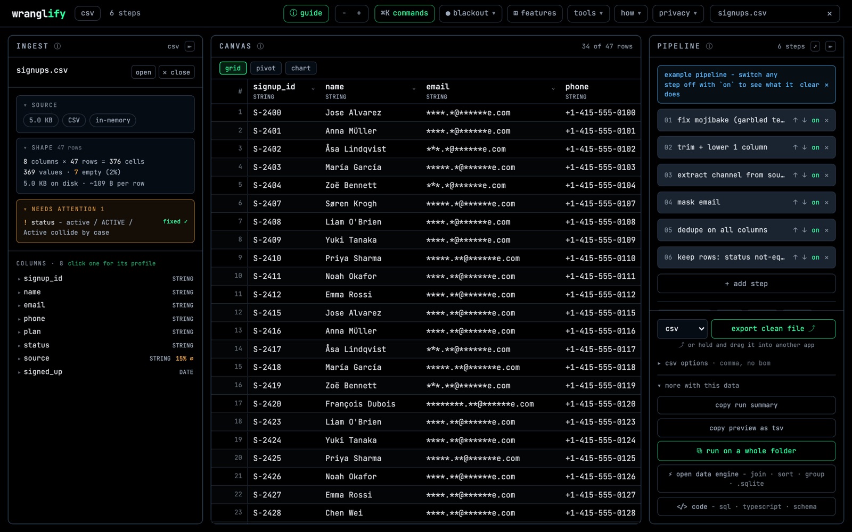Open code sql typescript schema
The width and height of the screenshot is (852, 532).
pos(746,506)
